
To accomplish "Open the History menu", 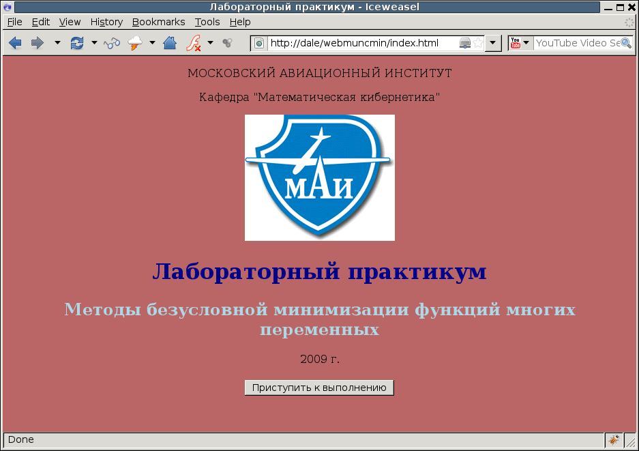I will tap(106, 22).
